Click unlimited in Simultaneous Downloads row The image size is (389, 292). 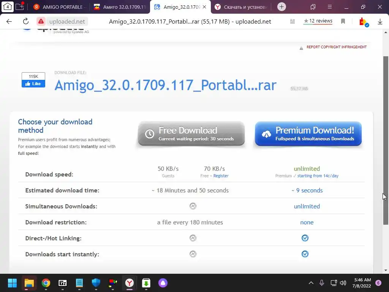(307, 206)
